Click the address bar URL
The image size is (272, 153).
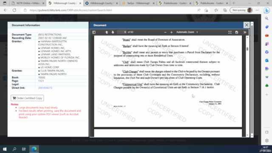pyautogui.click(x=71, y=10)
